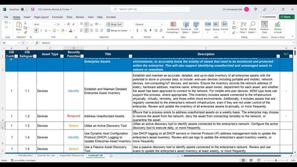Switch to the Review tab
The width and height of the screenshot is (297, 167).
(80, 17)
